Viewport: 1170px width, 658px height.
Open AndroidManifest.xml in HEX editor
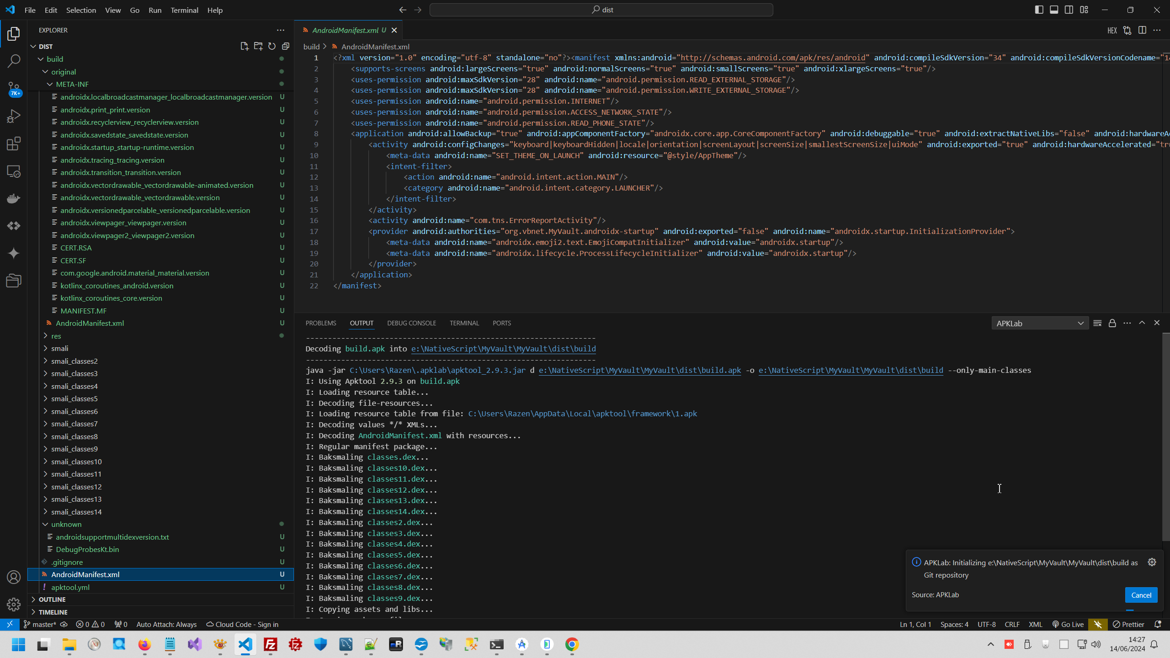(1112, 30)
